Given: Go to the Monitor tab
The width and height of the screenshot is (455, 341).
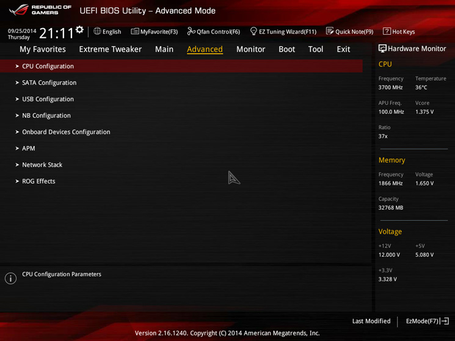Looking at the screenshot, I should 251,49.
